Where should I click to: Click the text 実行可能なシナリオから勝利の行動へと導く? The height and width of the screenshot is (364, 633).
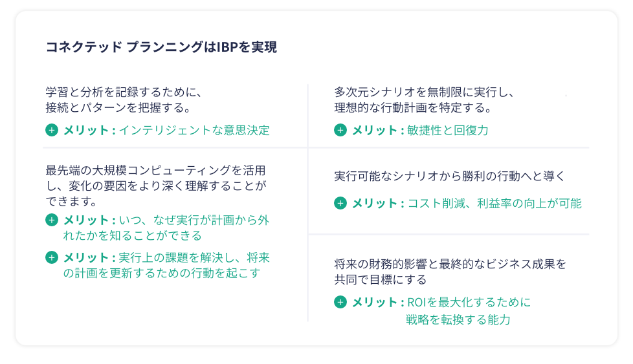pyautogui.click(x=450, y=176)
